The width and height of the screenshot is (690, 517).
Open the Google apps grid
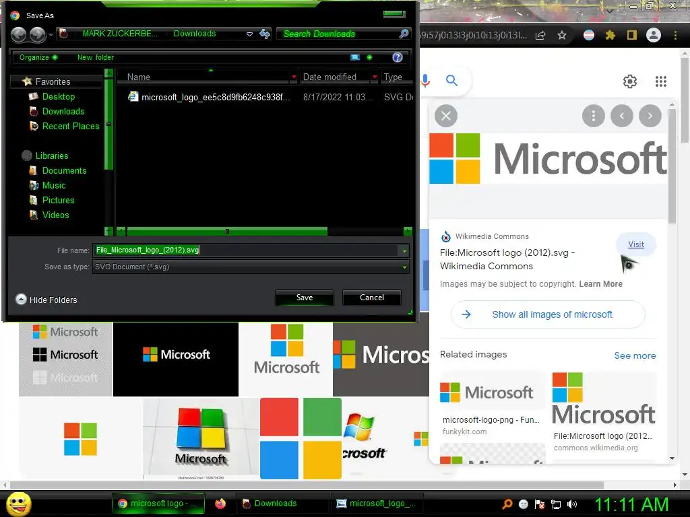660,81
